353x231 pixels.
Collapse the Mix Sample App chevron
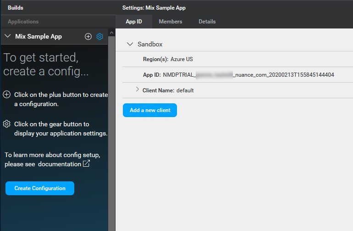[x=7, y=36]
